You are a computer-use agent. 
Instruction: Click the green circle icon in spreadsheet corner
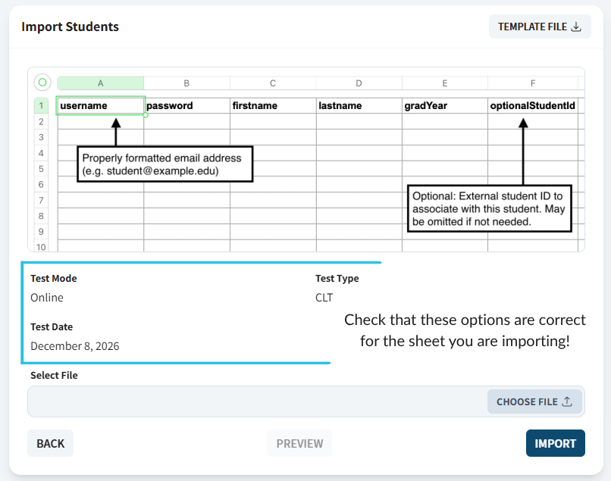tap(42, 82)
